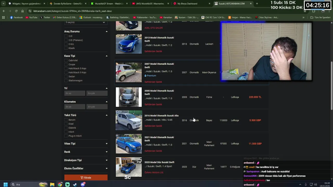
Task: Check the Hatchback 5 Kapı checkbox
Action: tap(66, 68)
